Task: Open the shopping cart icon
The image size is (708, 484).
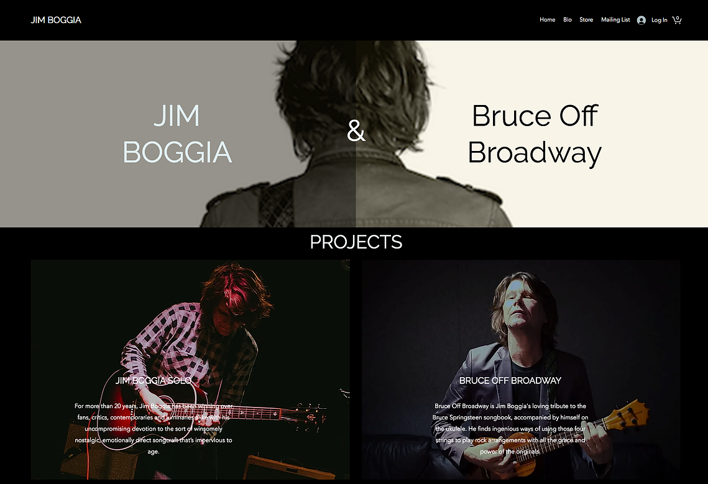Action: pos(676,20)
